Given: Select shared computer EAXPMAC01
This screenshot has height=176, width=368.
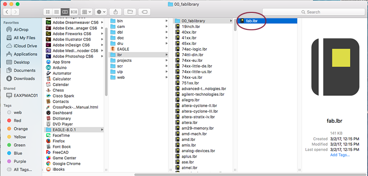Looking at the screenshot, I should [x=22, y=96].
